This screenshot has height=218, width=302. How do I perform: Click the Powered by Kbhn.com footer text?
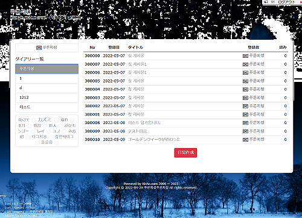coord(152,184)
